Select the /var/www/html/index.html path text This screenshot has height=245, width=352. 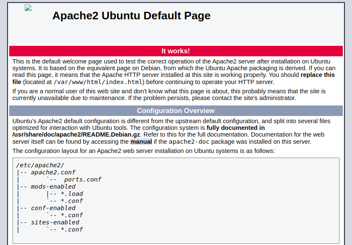98,82
